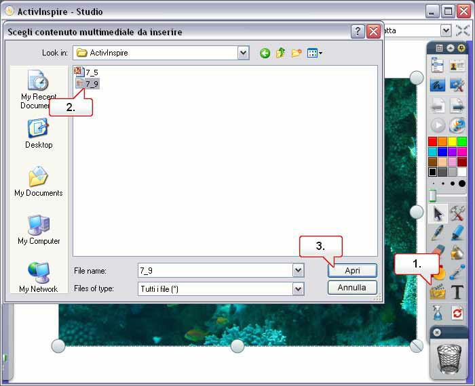This screenshot has width=475, height=386.
Task: Open My Documents place
Action: (39, 181)
